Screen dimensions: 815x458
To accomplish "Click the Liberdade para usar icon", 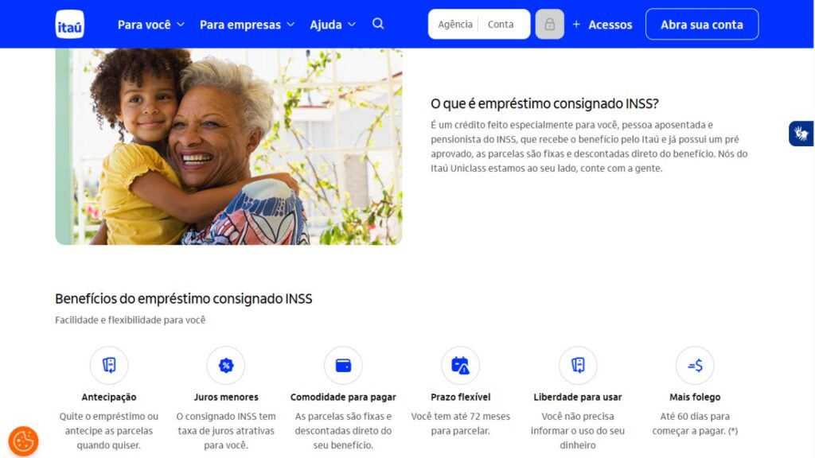I will point(578,365).
